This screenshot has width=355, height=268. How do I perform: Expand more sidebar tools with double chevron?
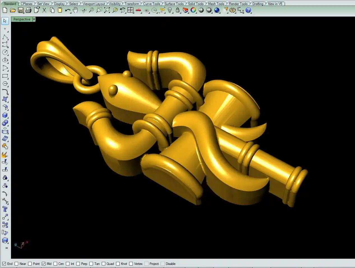(x=6, y=248)
